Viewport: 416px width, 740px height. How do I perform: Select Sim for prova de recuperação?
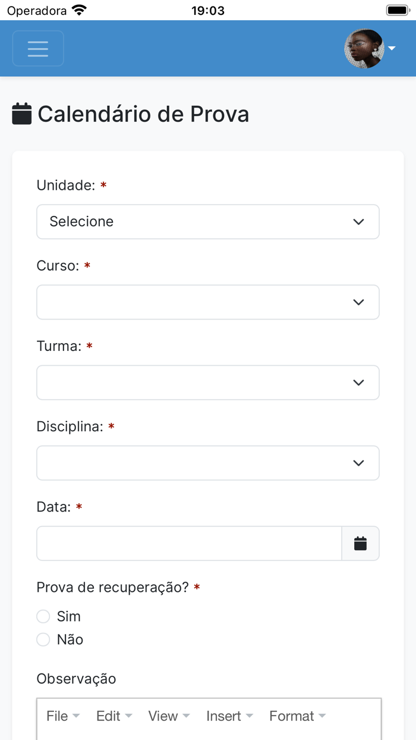pos(43,616)
